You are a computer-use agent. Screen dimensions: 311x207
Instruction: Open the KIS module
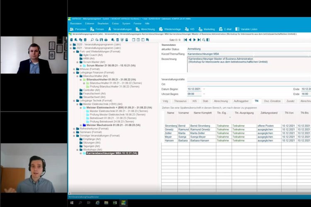pyautogui.click(x=190, y=29)
